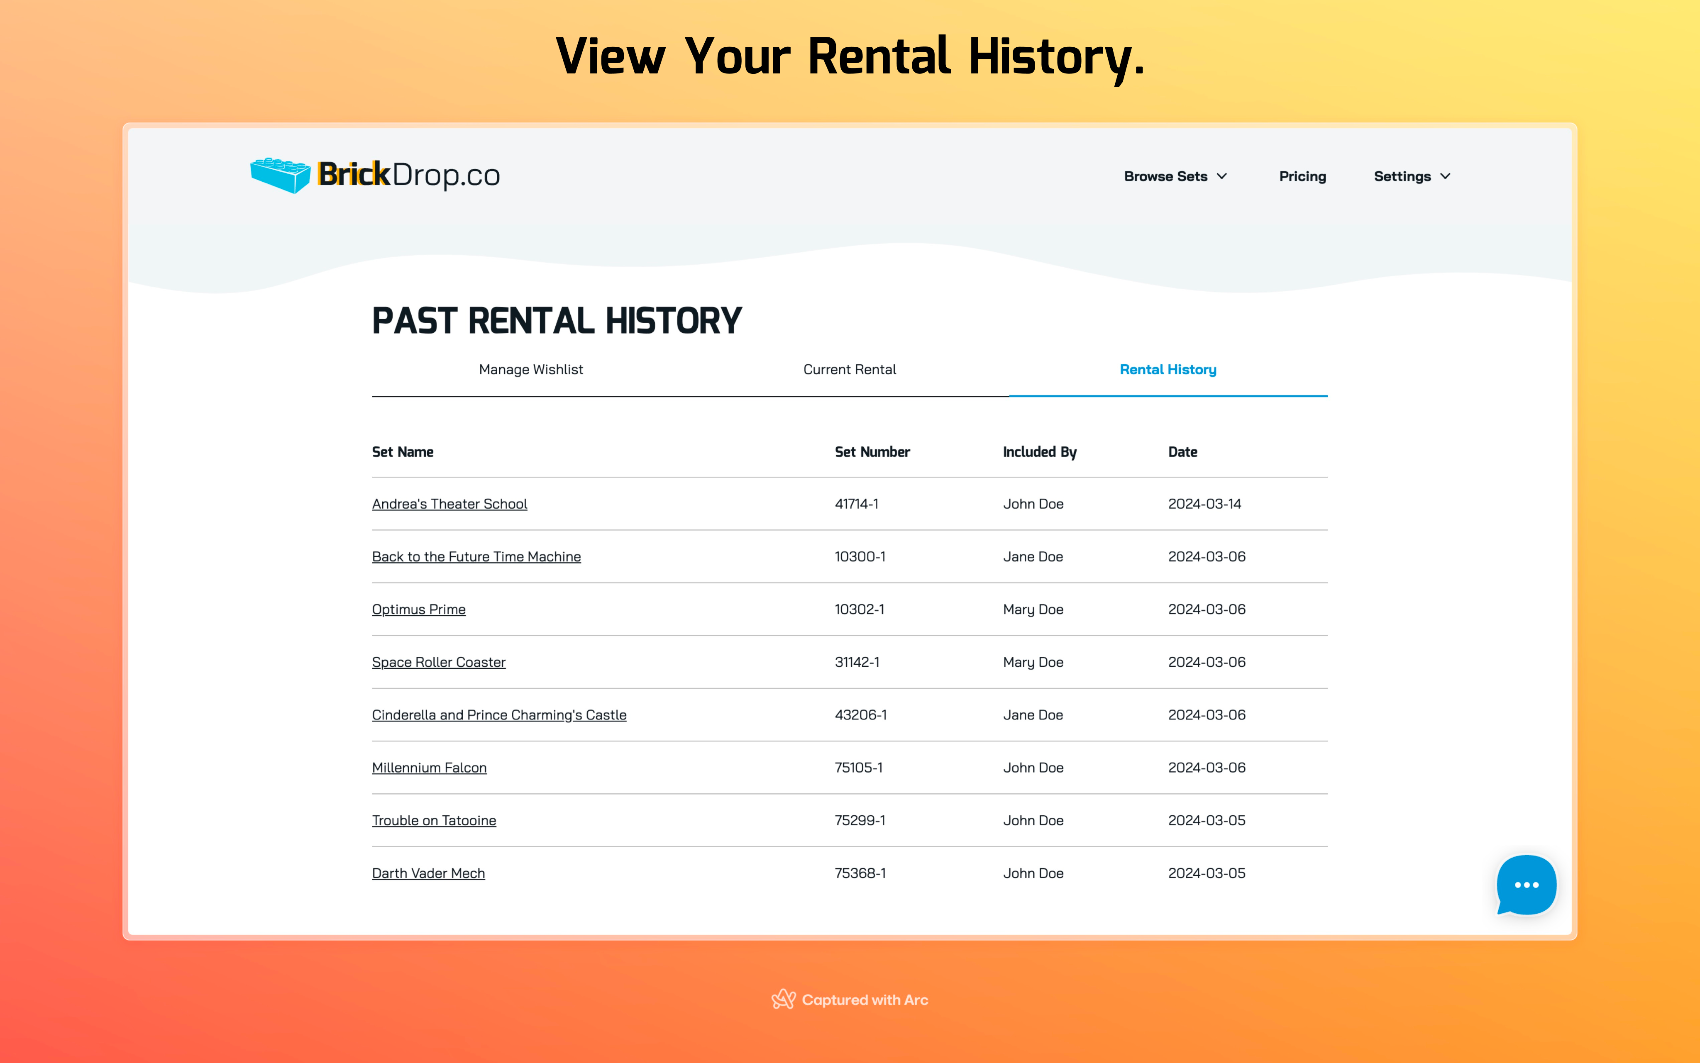Click set number 75368-1
The height and width of the screenshot is (1063, 1700).
[x=860, y=873]
